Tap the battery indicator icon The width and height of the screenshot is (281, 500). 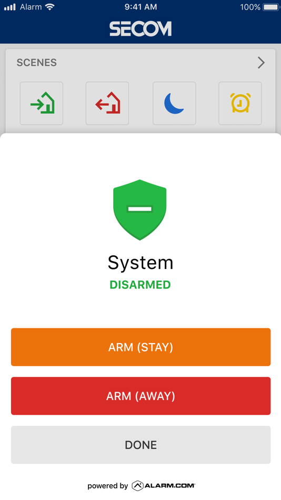coord(271,7)
